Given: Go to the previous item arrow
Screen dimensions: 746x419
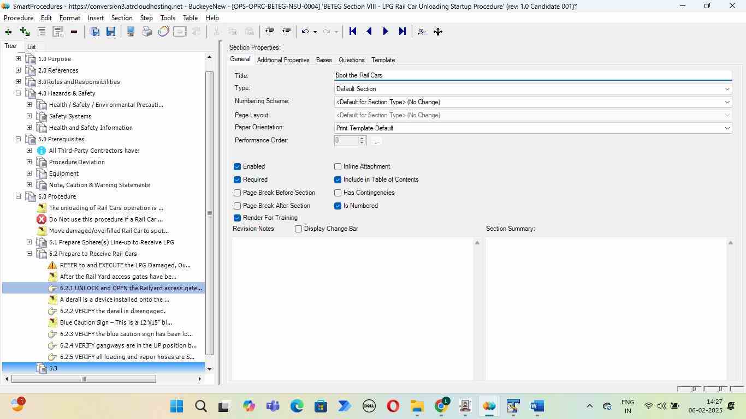Looking at the screenshot, I should tap(369, 32).
